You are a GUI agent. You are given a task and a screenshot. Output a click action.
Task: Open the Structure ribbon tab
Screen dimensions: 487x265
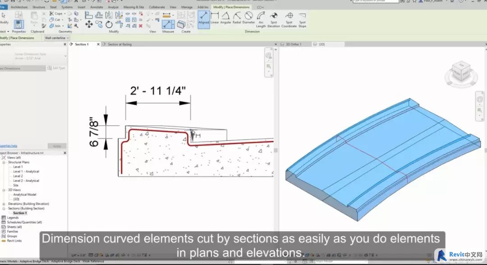[39, 7]
